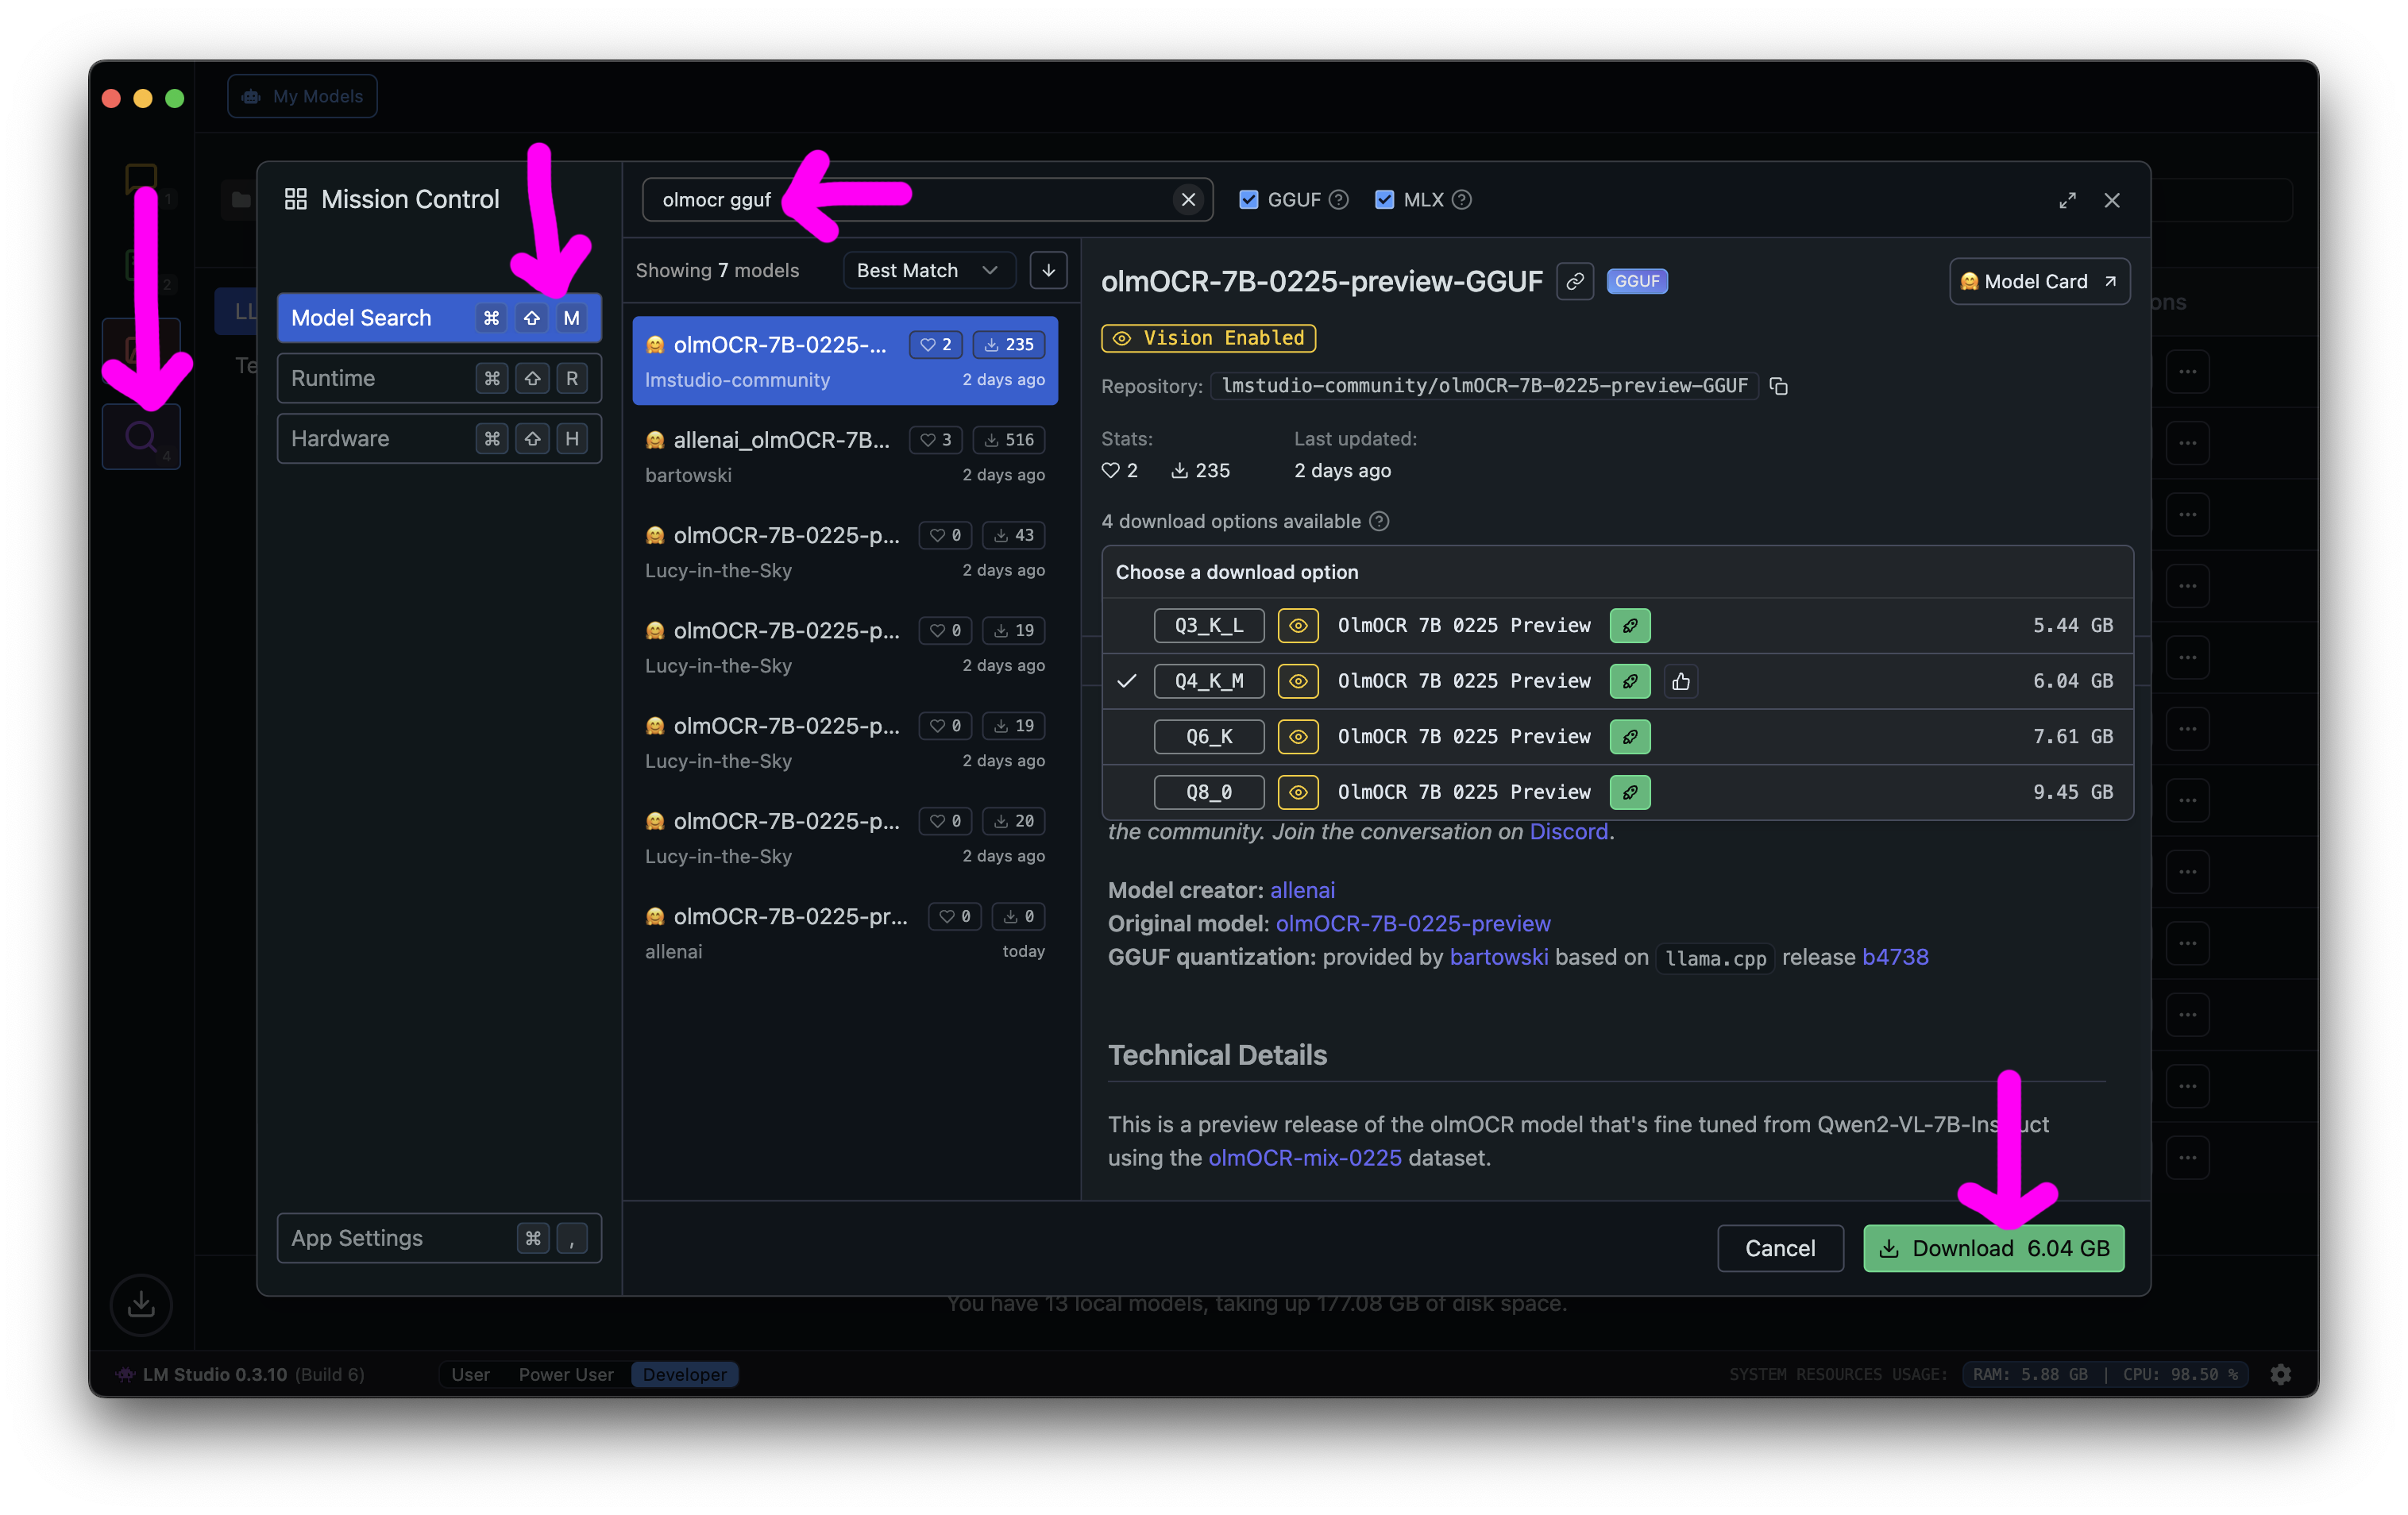Viewport: 2408px width, 1515px height.
Task: Select the Q4_K_M download option
Action: [1617, 681]
